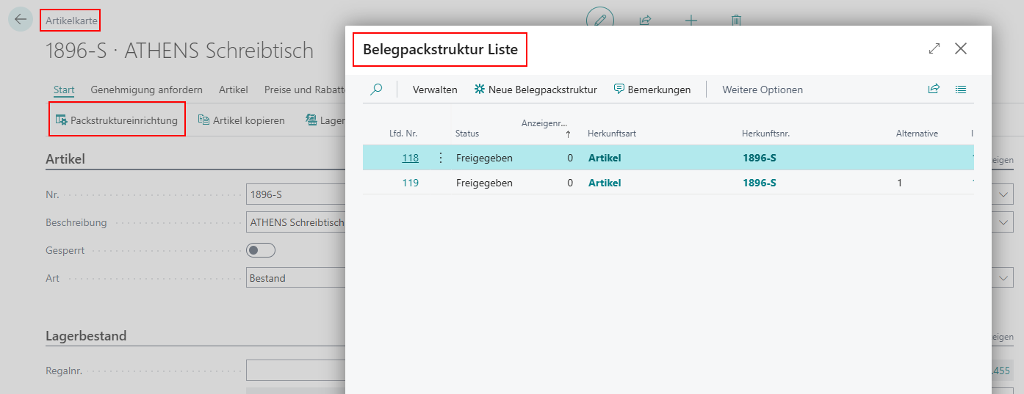Open Weitere Optionen menu
The width and height of the screenshot is (1024, 394).
762,90
